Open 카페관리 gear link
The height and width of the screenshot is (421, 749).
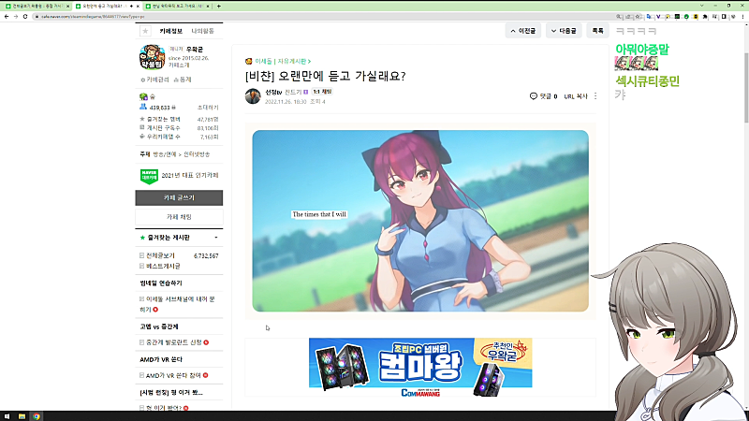point(154,80)
